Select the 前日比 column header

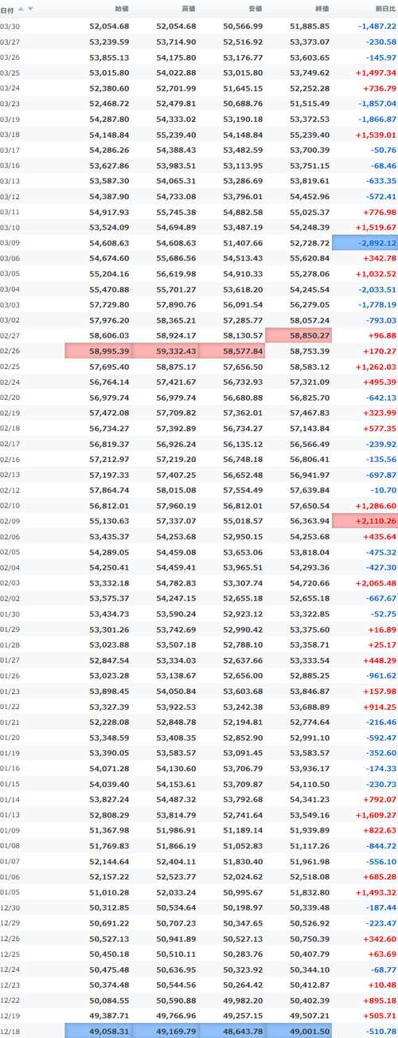point(383,9)
